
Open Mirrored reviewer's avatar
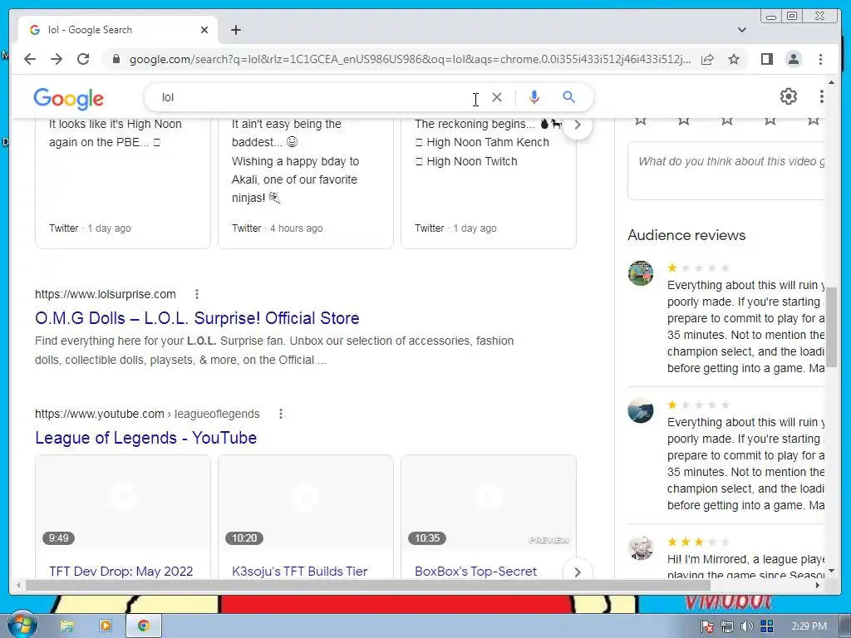[x=641, y=547]
